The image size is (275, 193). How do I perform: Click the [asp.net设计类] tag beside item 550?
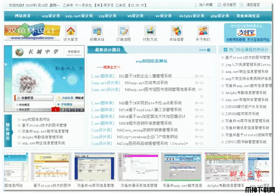coord(106,83)
